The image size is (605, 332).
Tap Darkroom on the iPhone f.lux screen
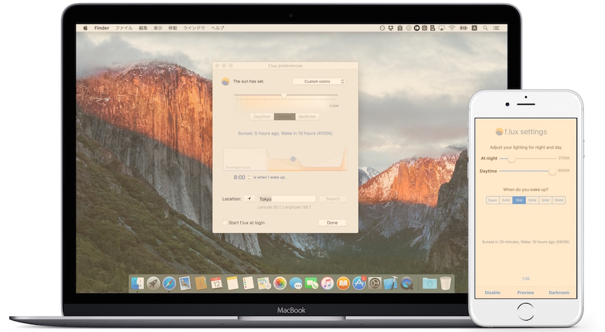(x=558, y=292)
